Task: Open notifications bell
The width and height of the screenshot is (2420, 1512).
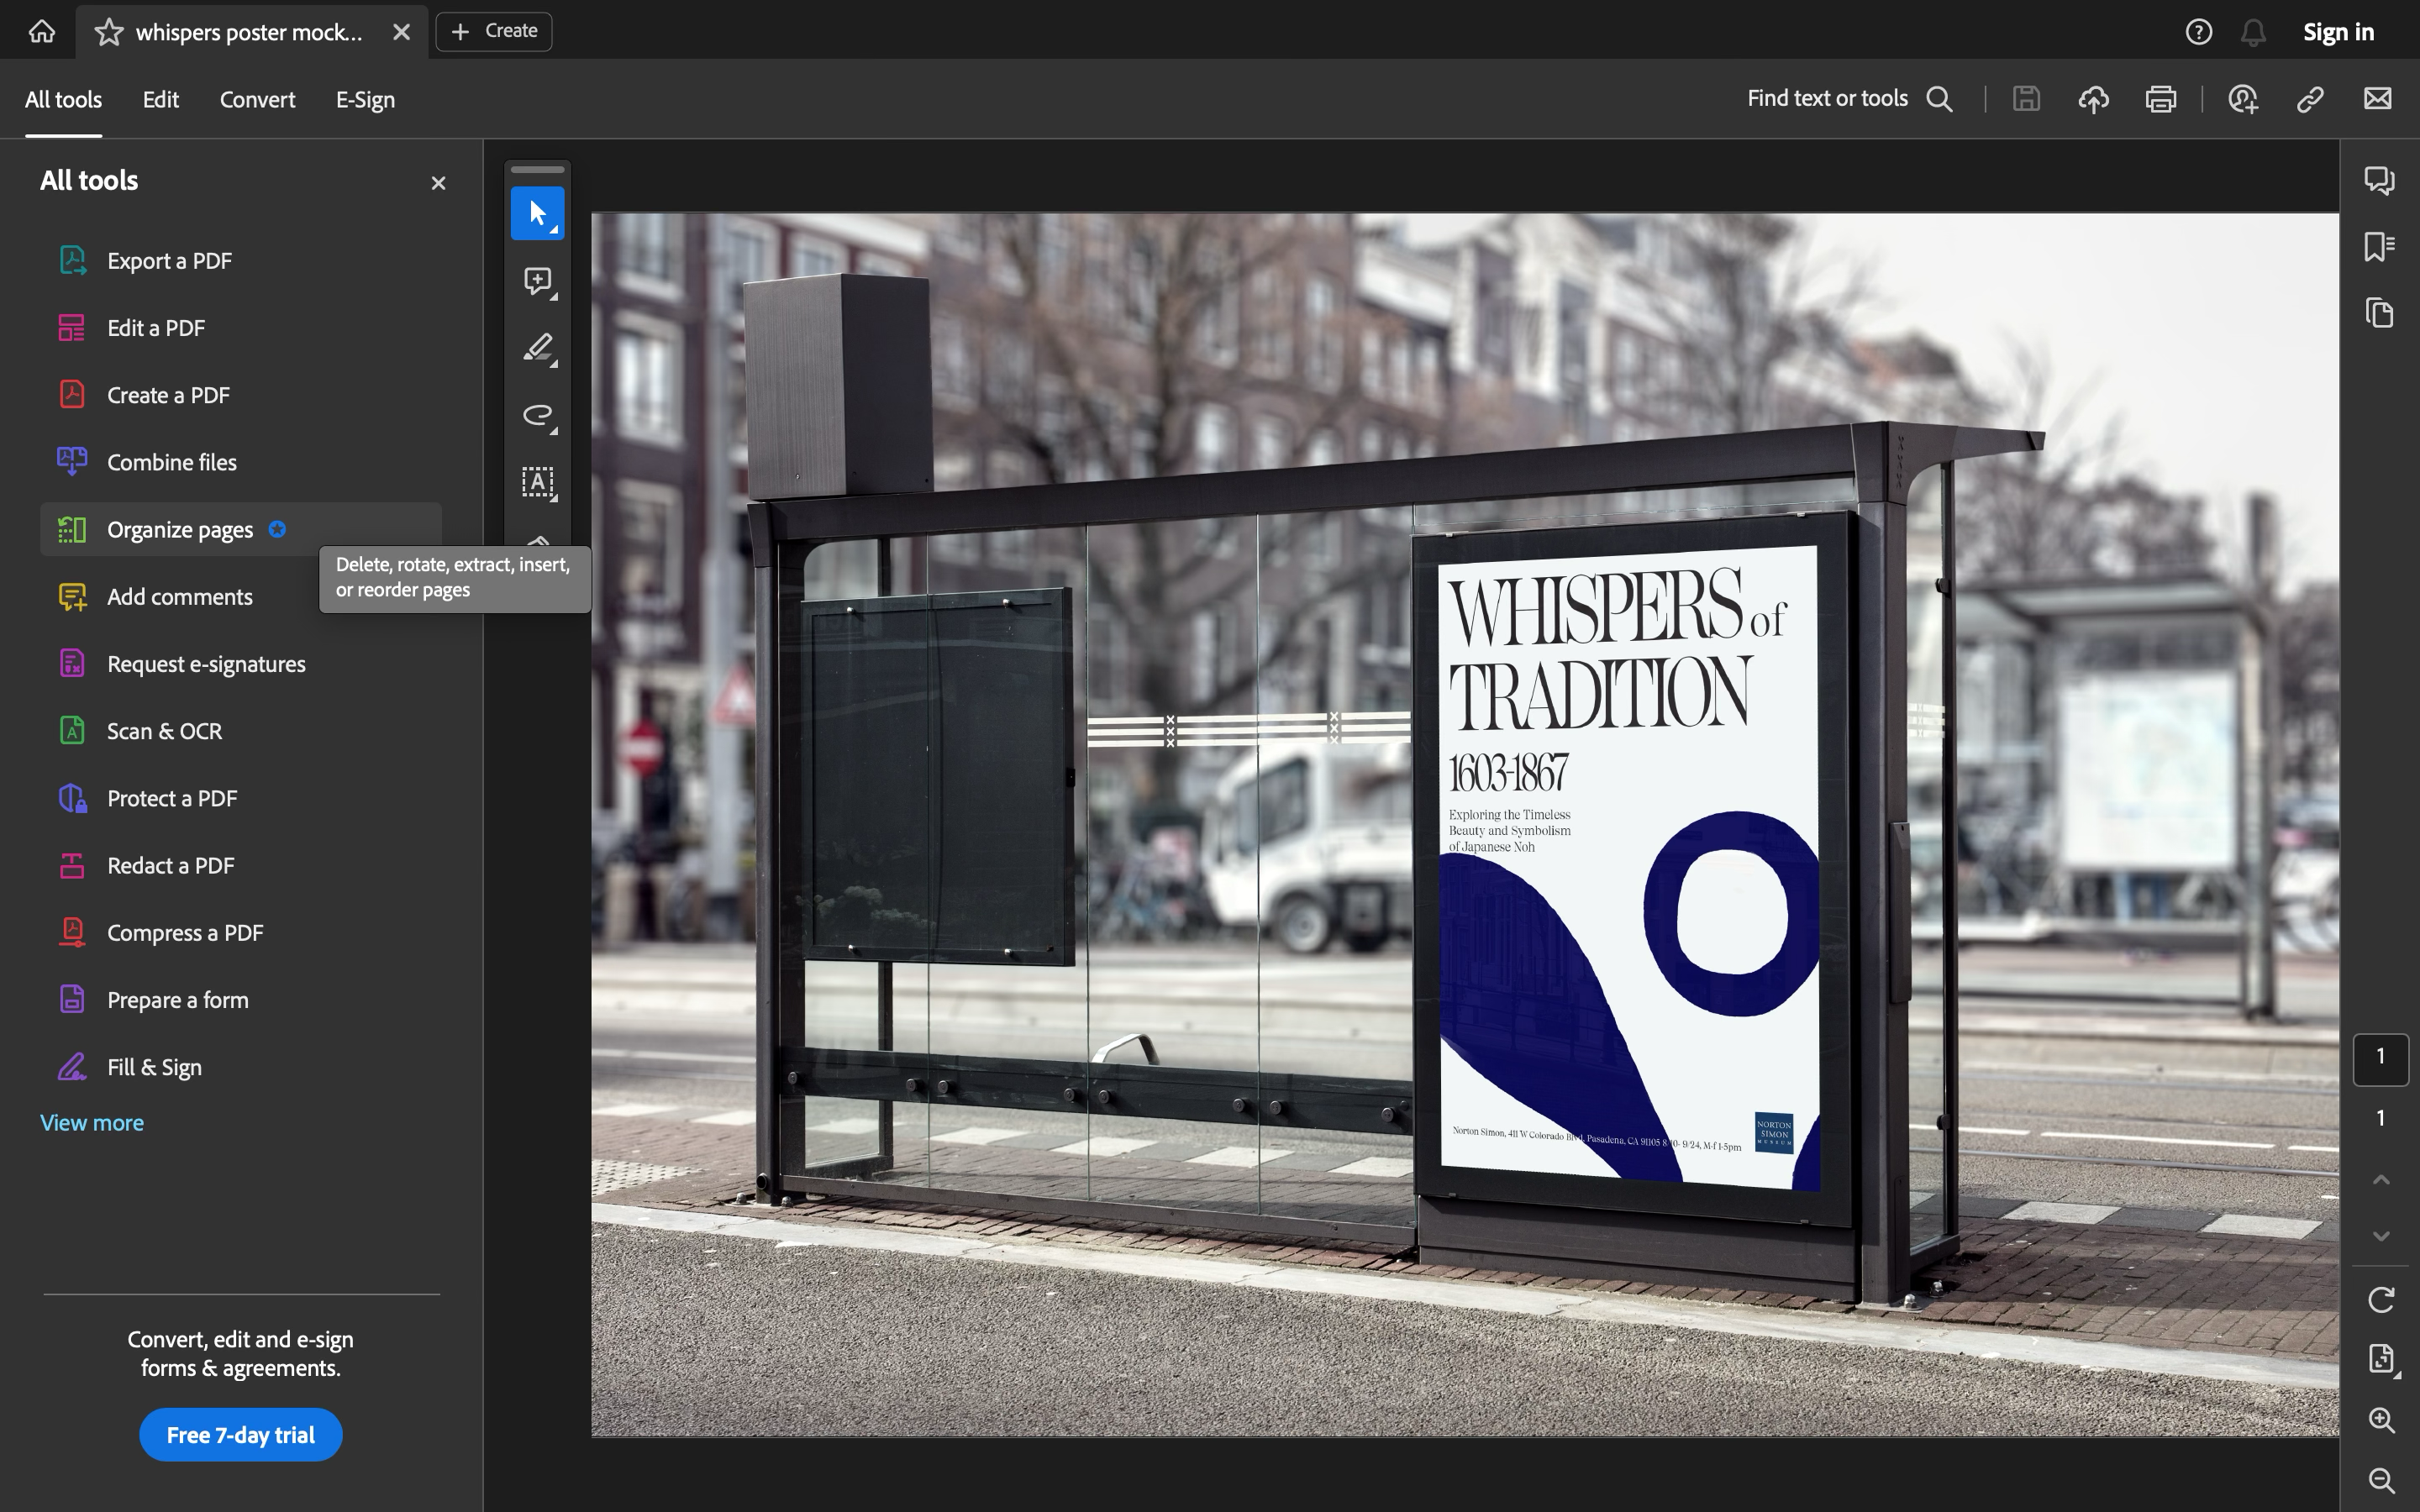Action: 2252,32
